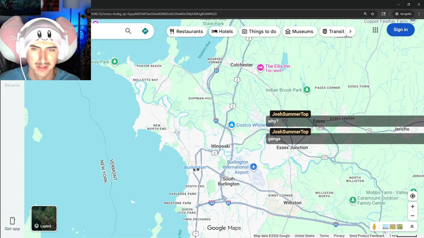Open the browser zoom magnifier icon

coord(365,14)
